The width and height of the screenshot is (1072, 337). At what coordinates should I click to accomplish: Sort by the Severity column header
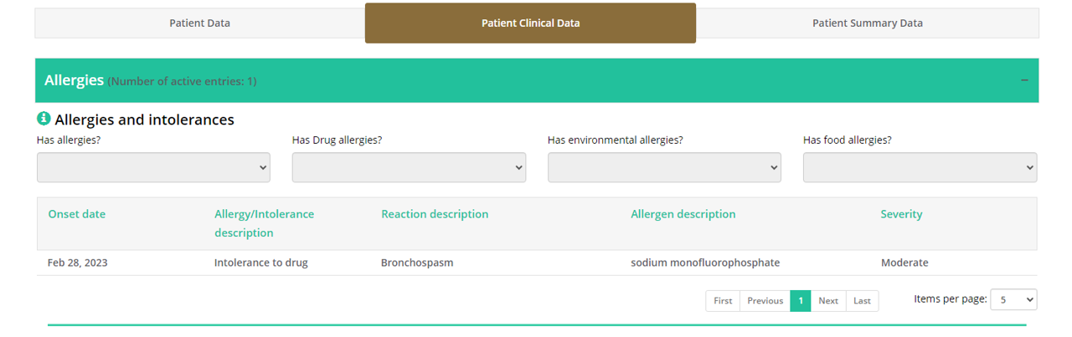click(x=901, y=214)
